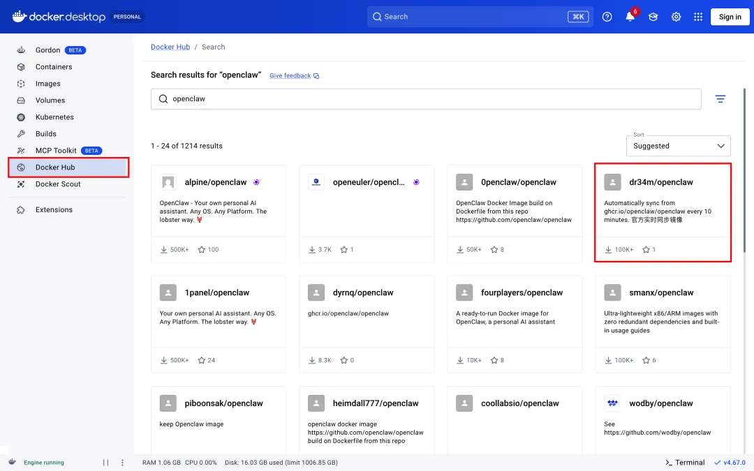Open Extensions in the sidebar
Viewport: 754px width, 471px height.
click(x=67, y=209)
